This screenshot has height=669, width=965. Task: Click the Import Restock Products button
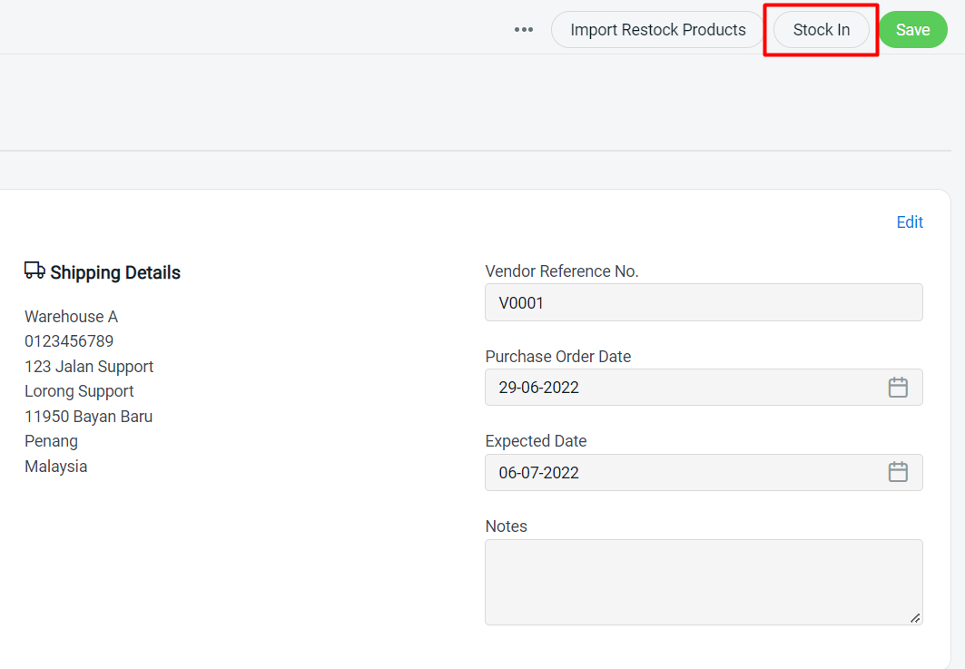tap(657, 29)
